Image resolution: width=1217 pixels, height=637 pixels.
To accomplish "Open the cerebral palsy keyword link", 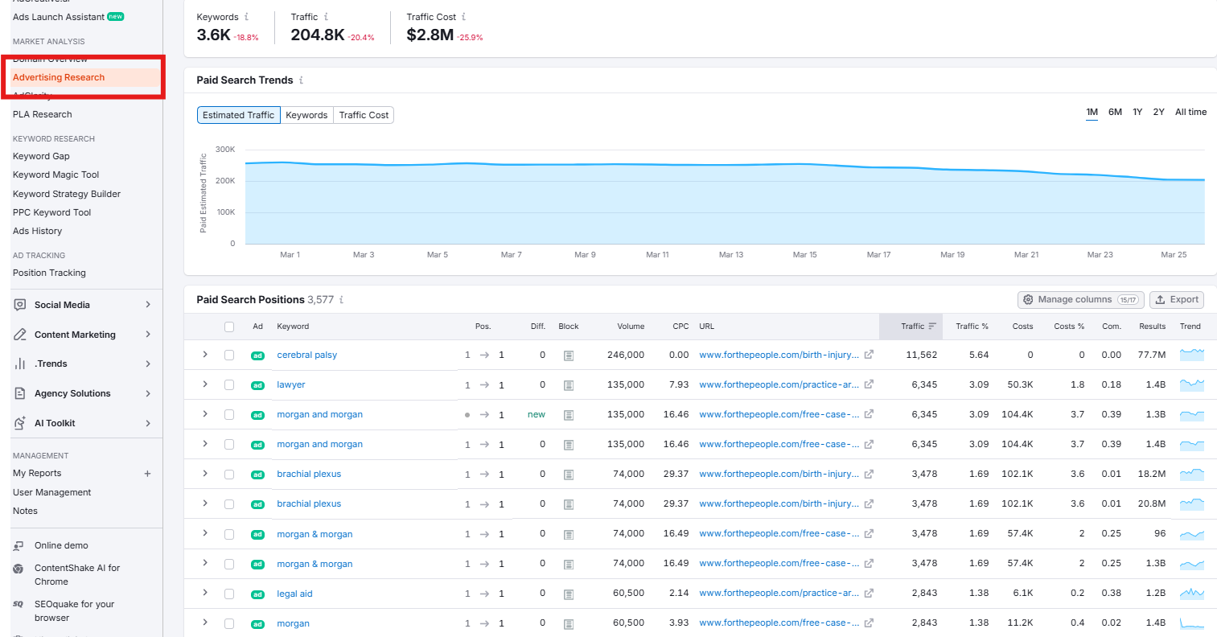I will (307, 355).
